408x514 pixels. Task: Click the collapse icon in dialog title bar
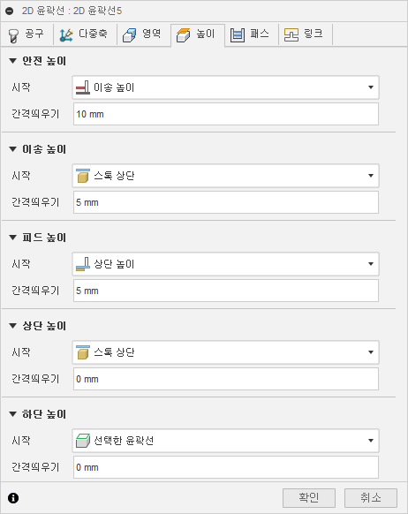[10, 11]
